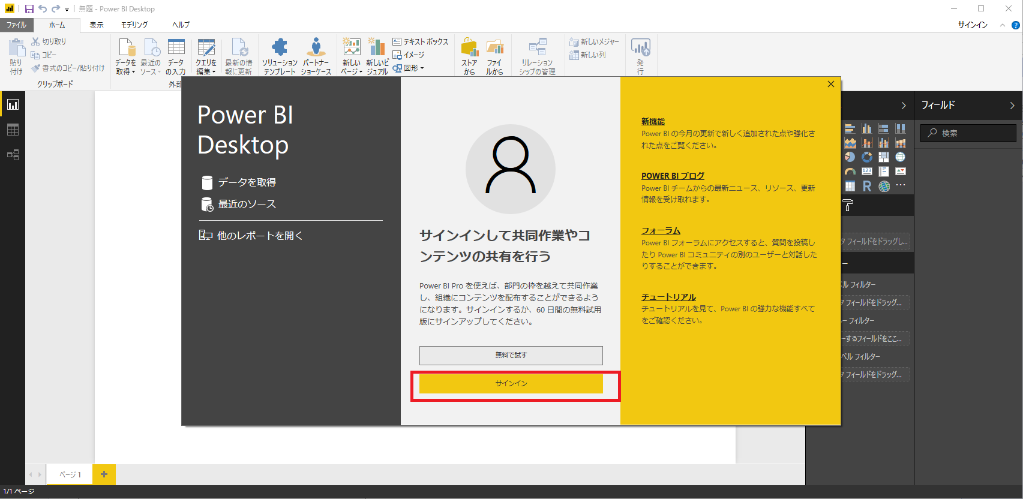
Task: Open the データを取得 ribbon dropdown
Action: point(125,56)
